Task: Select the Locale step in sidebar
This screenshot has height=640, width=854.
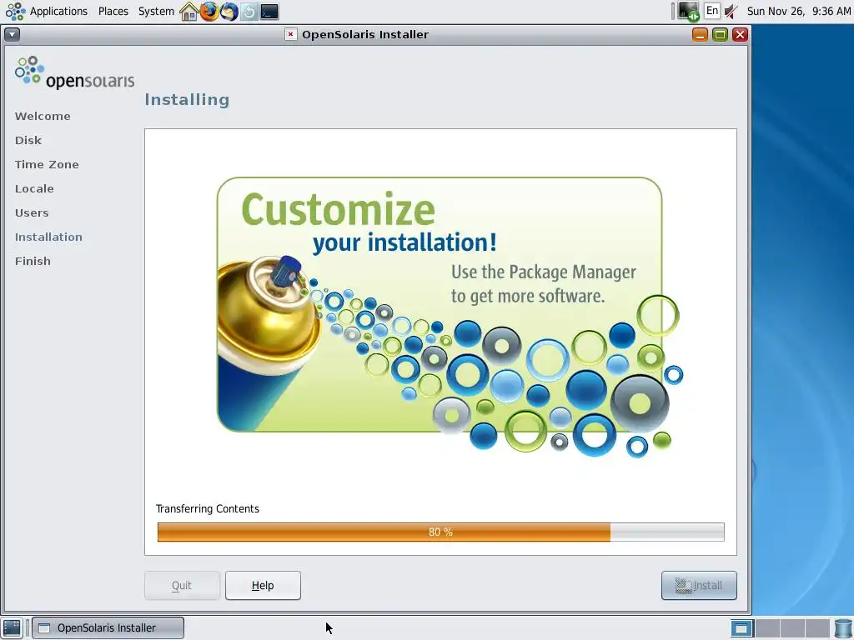Action: click(x=34, y=189)
